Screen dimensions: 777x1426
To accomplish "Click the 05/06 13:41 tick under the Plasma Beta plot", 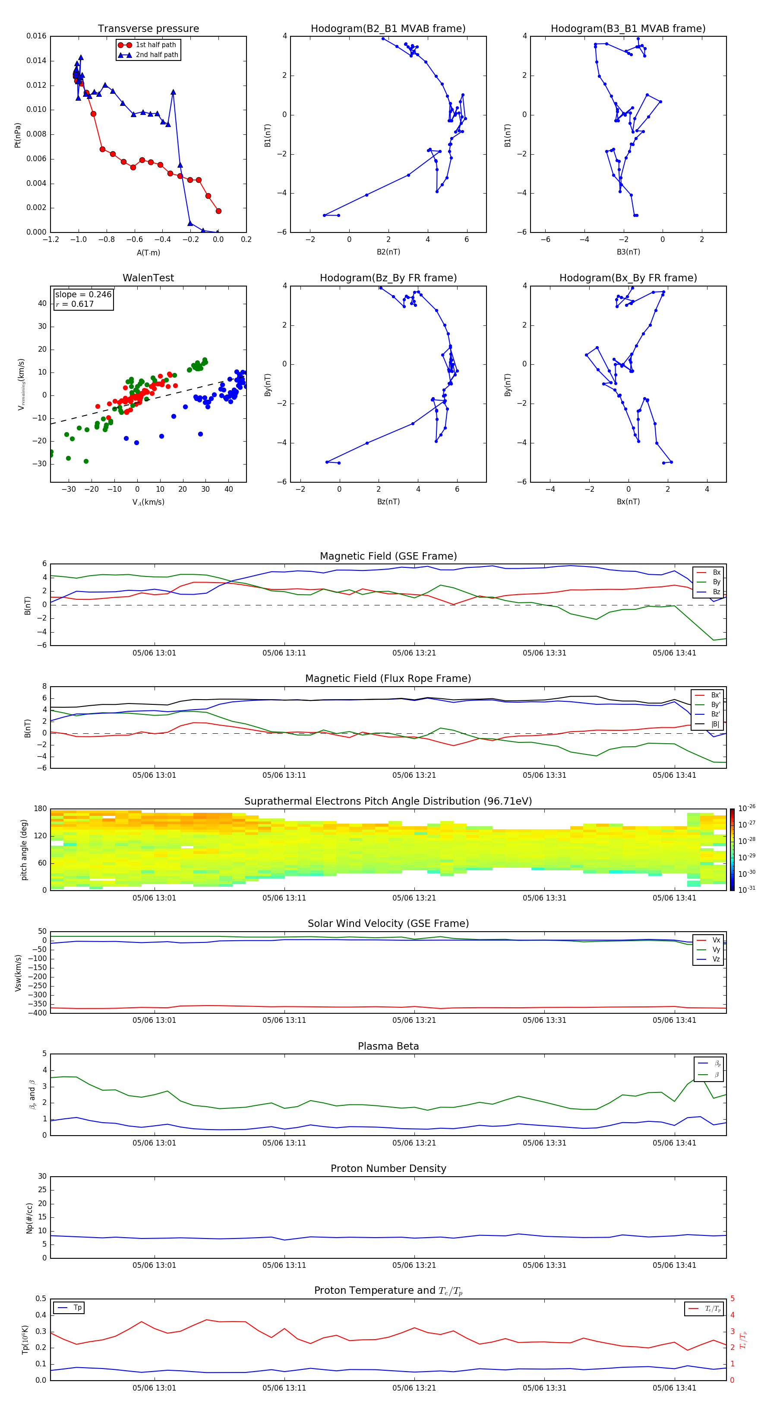I will point(674,1143).
